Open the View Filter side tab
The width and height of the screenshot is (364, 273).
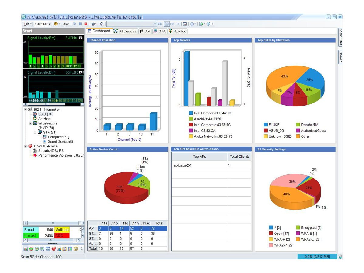340,37
